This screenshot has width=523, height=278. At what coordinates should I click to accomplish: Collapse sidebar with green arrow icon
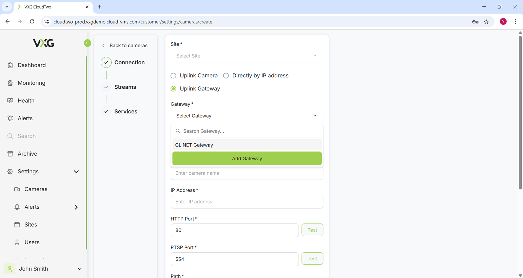coord(88,43)
